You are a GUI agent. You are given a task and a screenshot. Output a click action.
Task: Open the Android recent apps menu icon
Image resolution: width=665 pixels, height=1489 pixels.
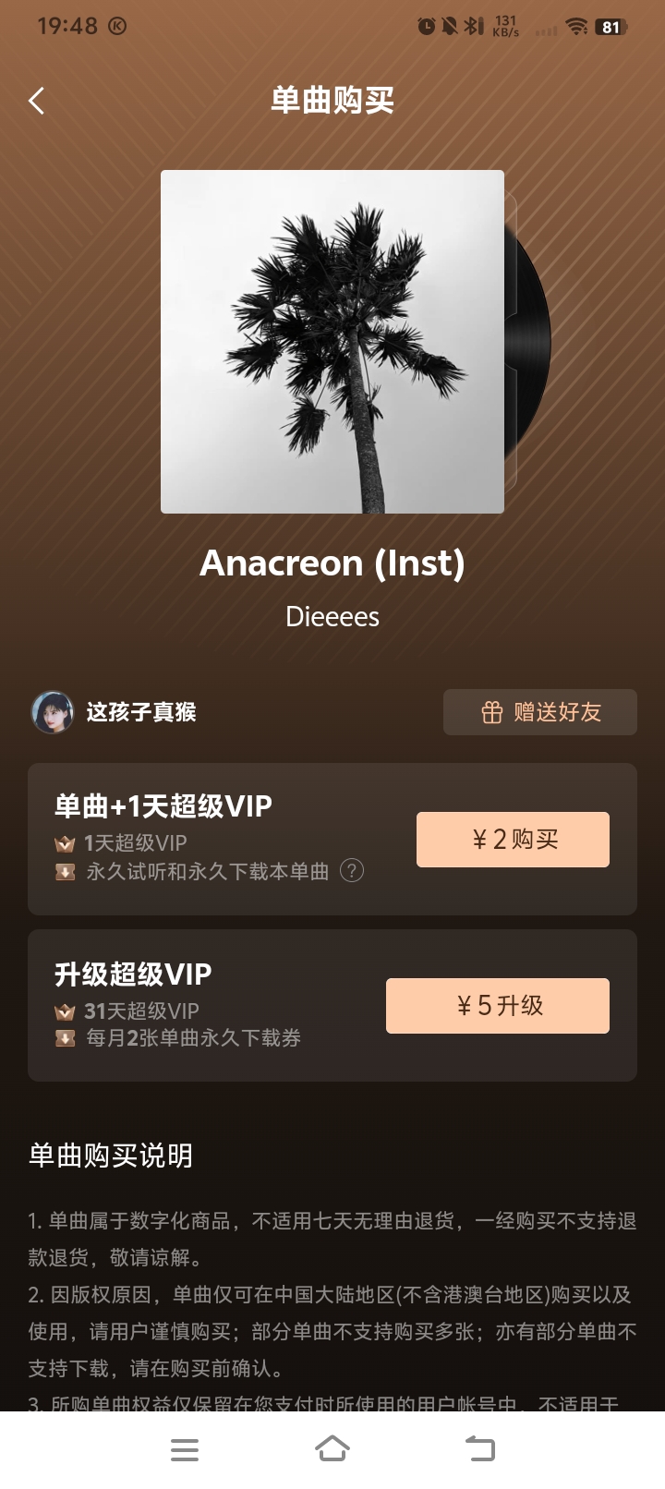coord(185,1449)
